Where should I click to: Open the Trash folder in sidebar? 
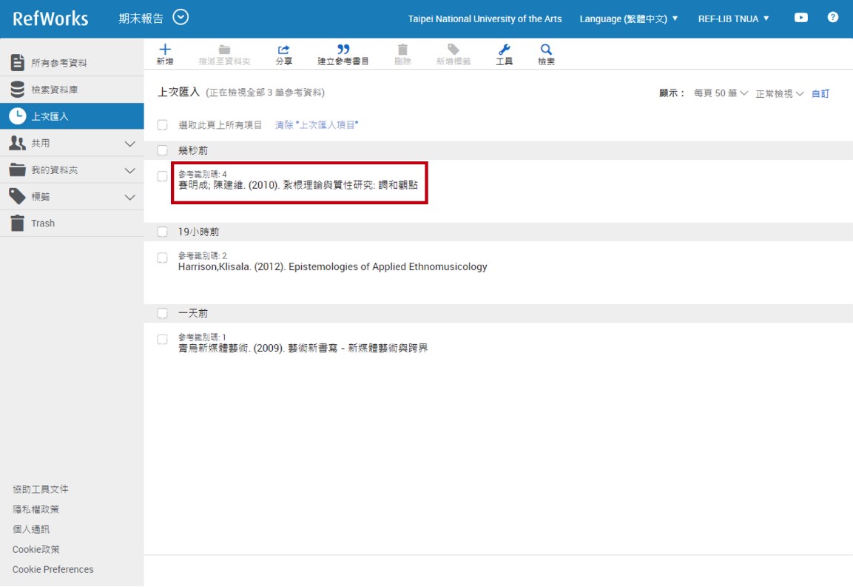point(43,223)
